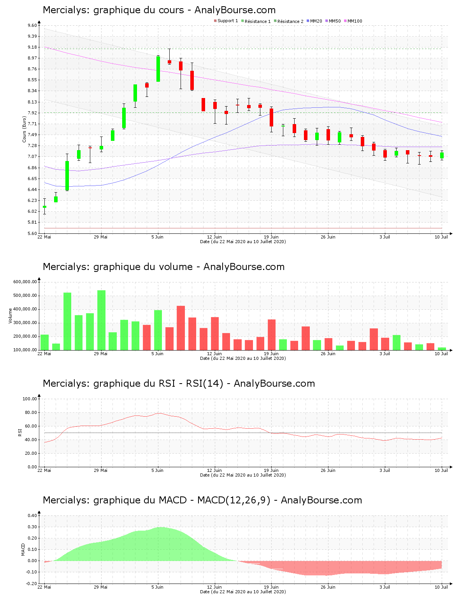This screenshot has height=603, width=467.
Task: Click the 80.00 RSI axis value
Action: coord(31,412)
